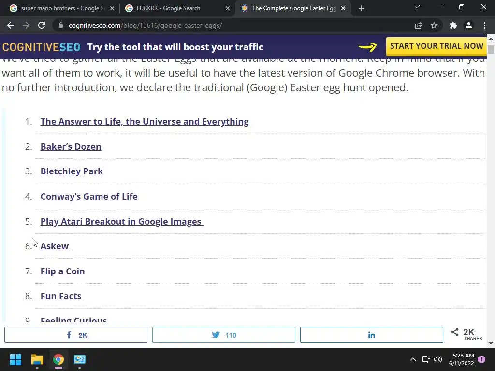Open the volume control speaker icon
This screenshot has width=495, height=371.
(x=438, y=359)
